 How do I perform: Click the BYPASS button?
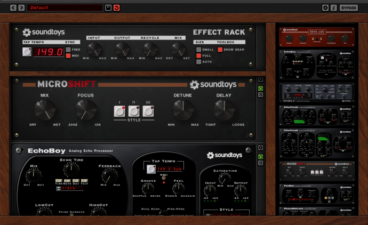click(x=348, y=8)
